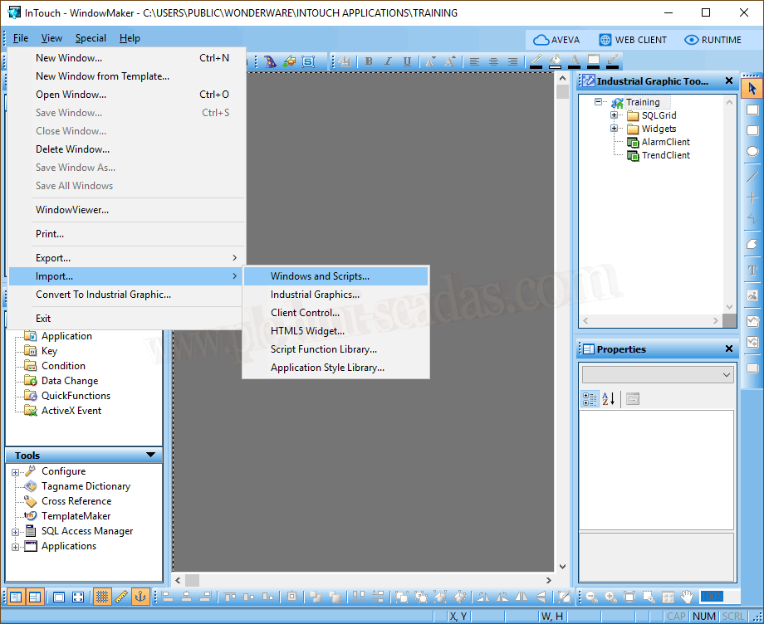Select TrendClient in graphic toolbox tree
Image resolution: width=764 pixels, height=624 pixels.
coord(665,155)
